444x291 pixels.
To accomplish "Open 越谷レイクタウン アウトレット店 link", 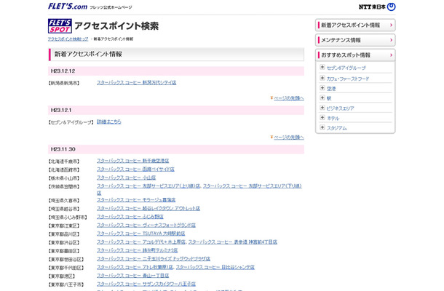I will pyautogui.click(x=148, y=208).
